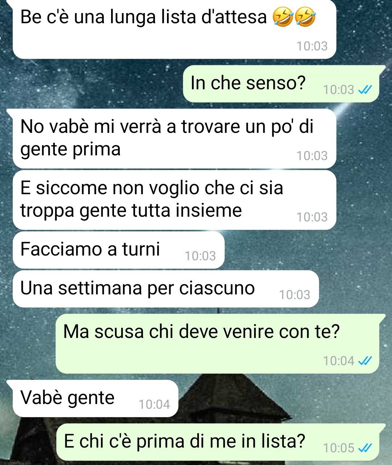The height and width of the screenshot is (465, 392).
Task: Tap read ticks on 'Ma scusa chi deve venire' message
Action: tap(365, 361)
